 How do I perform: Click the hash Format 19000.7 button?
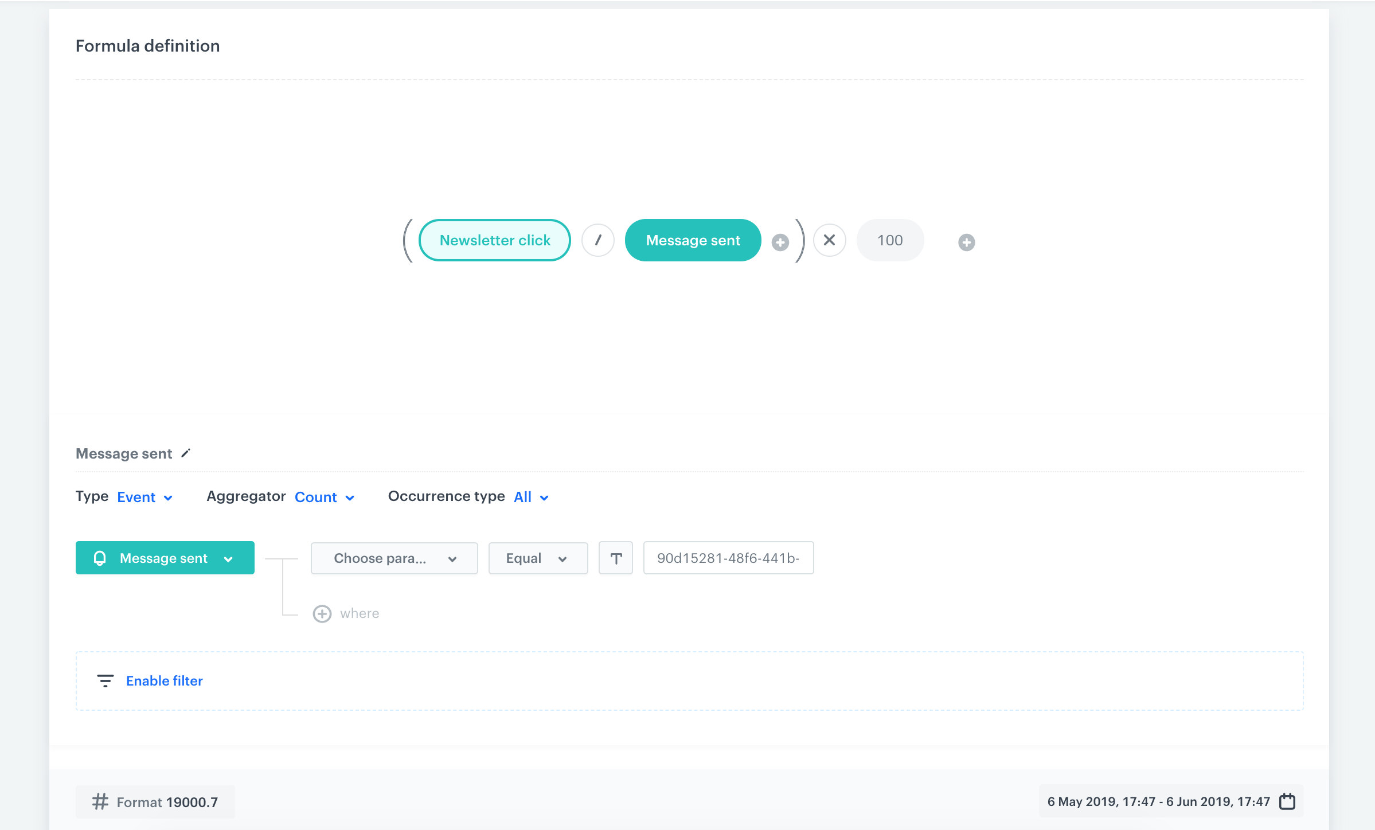click(x=155, y=802)
